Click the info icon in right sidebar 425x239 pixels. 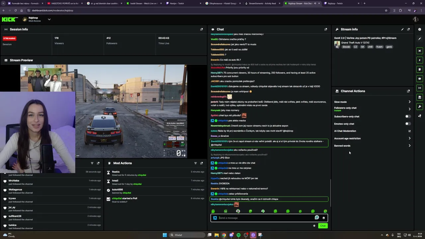(x=420, y=29)
